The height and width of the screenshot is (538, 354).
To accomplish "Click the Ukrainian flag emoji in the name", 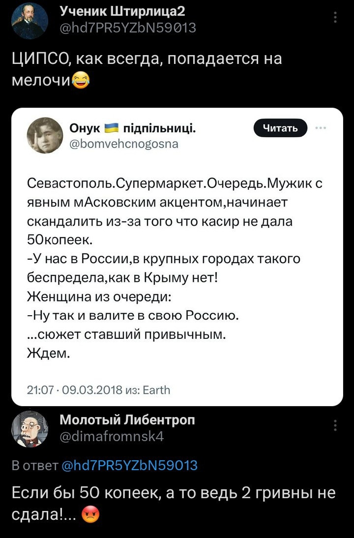I will [x=113, y=129].
